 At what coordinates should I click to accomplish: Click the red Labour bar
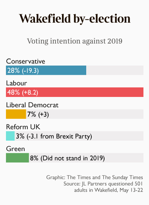(75, 92)
